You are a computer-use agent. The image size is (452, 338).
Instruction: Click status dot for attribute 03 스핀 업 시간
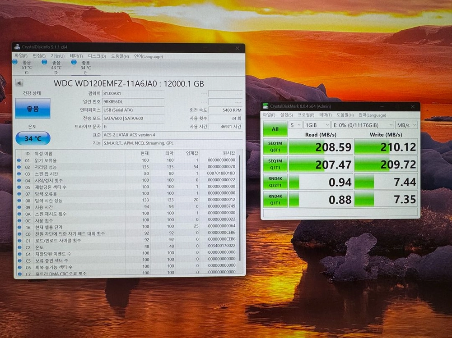click(19, 174)
